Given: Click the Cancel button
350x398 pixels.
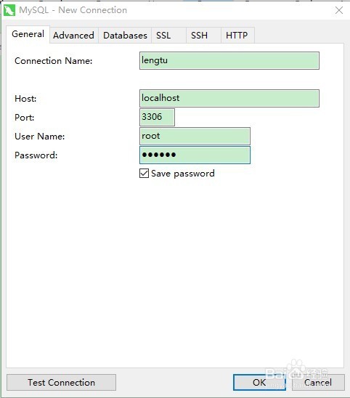Looking at the screenshot, I should click(318, 382).
